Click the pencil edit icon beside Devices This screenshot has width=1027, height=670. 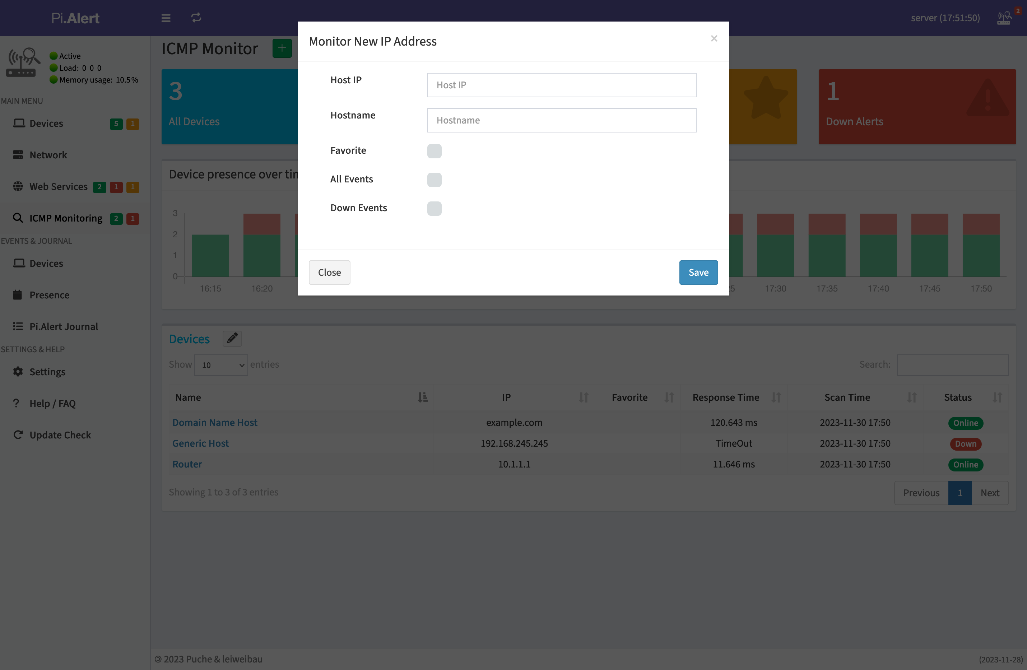232,338
